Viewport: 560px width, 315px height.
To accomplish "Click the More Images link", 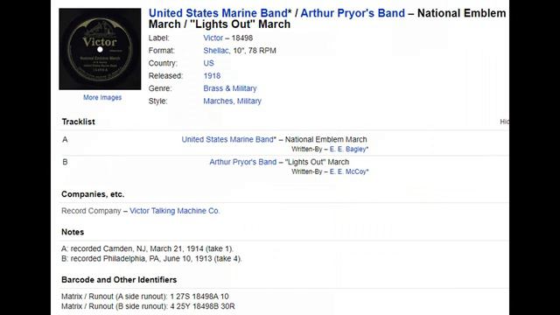I will click(x=102, y=97).
